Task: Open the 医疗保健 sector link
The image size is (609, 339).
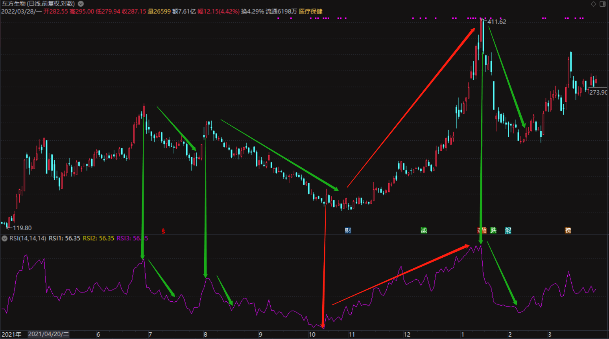Action: point(310,11)
